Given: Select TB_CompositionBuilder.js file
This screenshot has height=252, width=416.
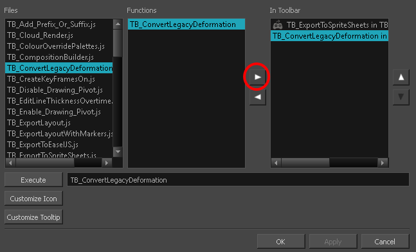Looking at the screenshot, I should click(x=59, y=57).
